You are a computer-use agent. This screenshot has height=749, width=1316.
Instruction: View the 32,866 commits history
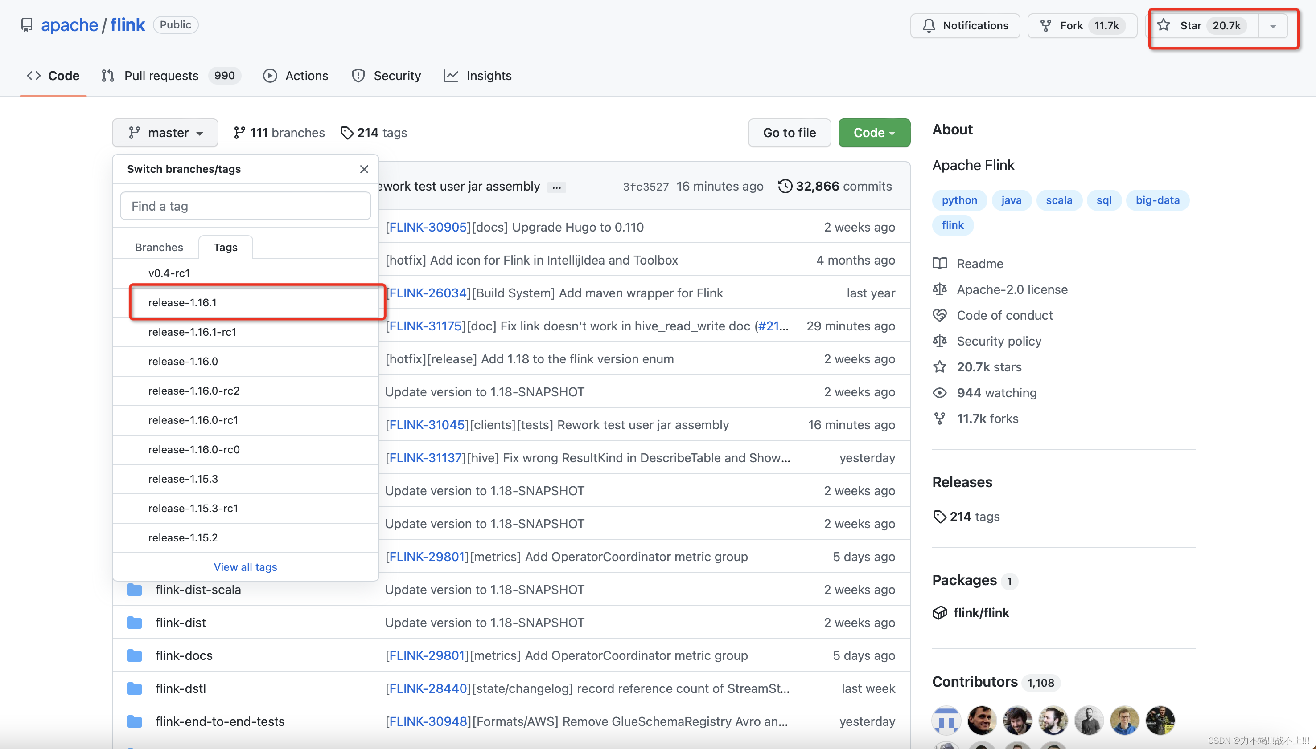point(835,186)
